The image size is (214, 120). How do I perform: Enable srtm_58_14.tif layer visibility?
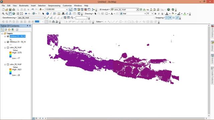[x=8, y=47]
